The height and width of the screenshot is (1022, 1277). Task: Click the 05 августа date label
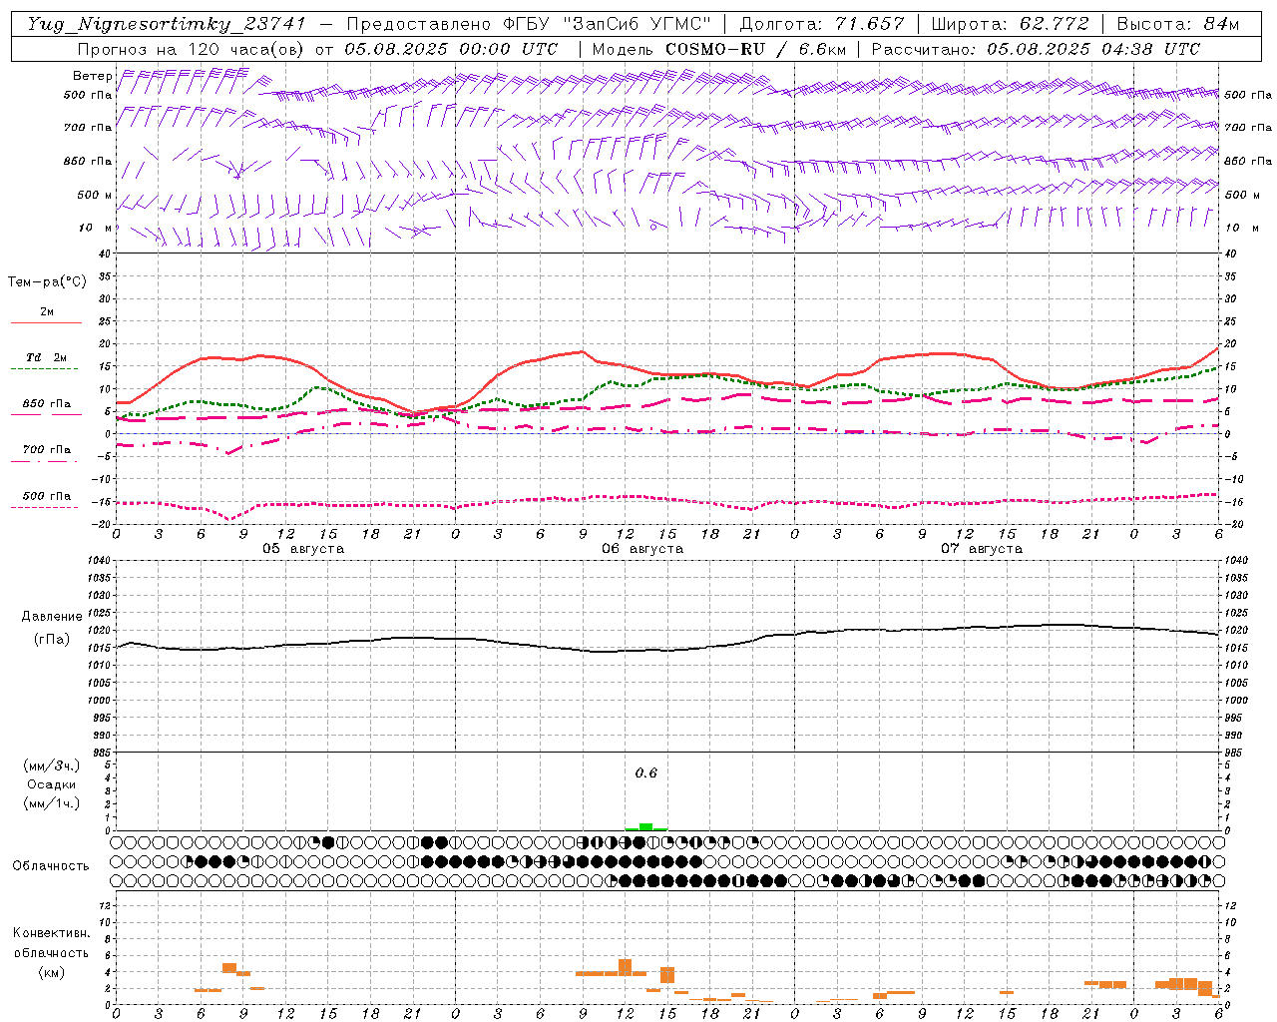[303, 549]
